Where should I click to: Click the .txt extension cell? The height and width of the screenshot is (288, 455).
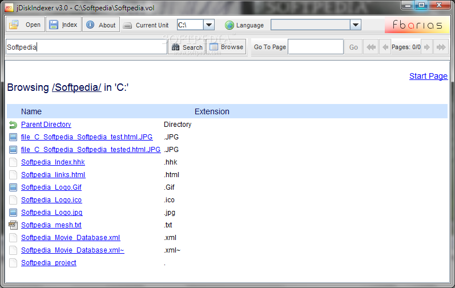coord(168,225)
